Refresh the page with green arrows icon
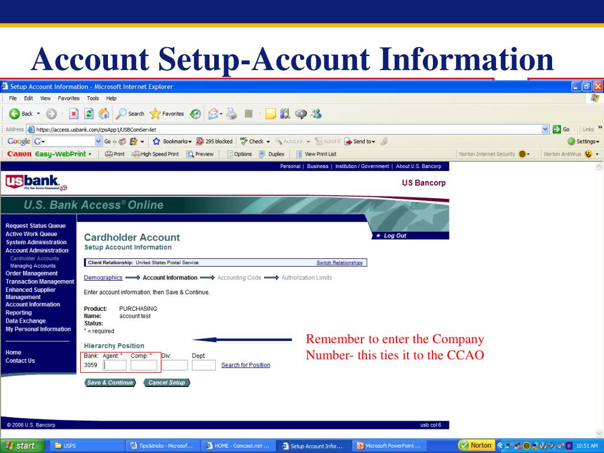Image resolution: width=604 pixels, height=453 pixels. coord(89,114)
